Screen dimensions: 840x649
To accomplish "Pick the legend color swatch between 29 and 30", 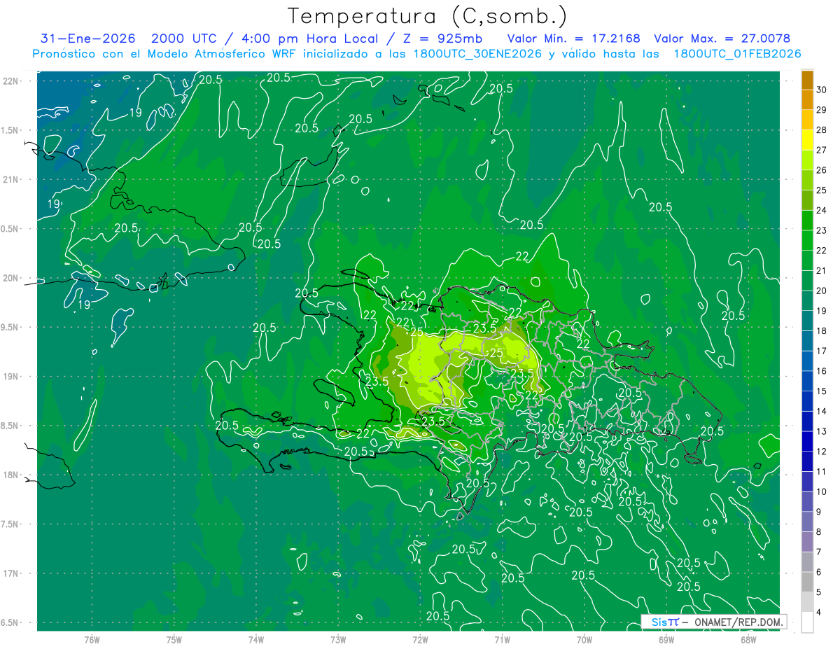I will pos(807,100).
